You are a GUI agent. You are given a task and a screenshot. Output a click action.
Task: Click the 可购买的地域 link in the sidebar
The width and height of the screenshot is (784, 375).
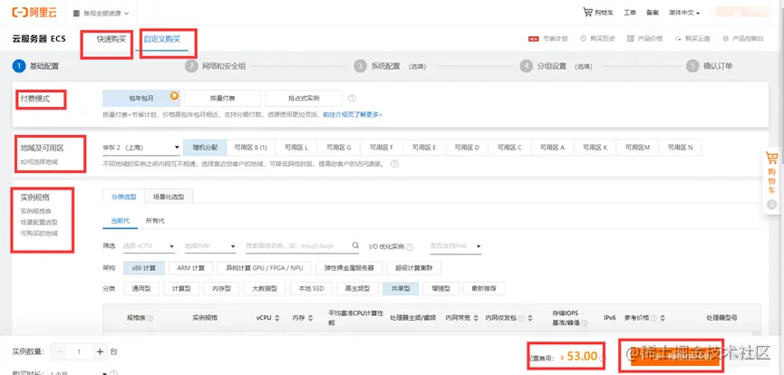click(x=39, y=233)
